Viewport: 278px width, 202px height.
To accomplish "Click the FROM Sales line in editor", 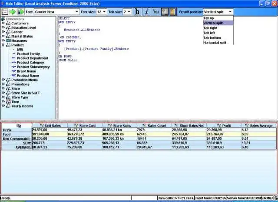I will coord(68,60).
